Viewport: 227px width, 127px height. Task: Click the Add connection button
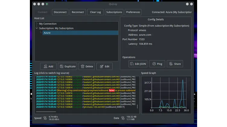pos(48,66)
